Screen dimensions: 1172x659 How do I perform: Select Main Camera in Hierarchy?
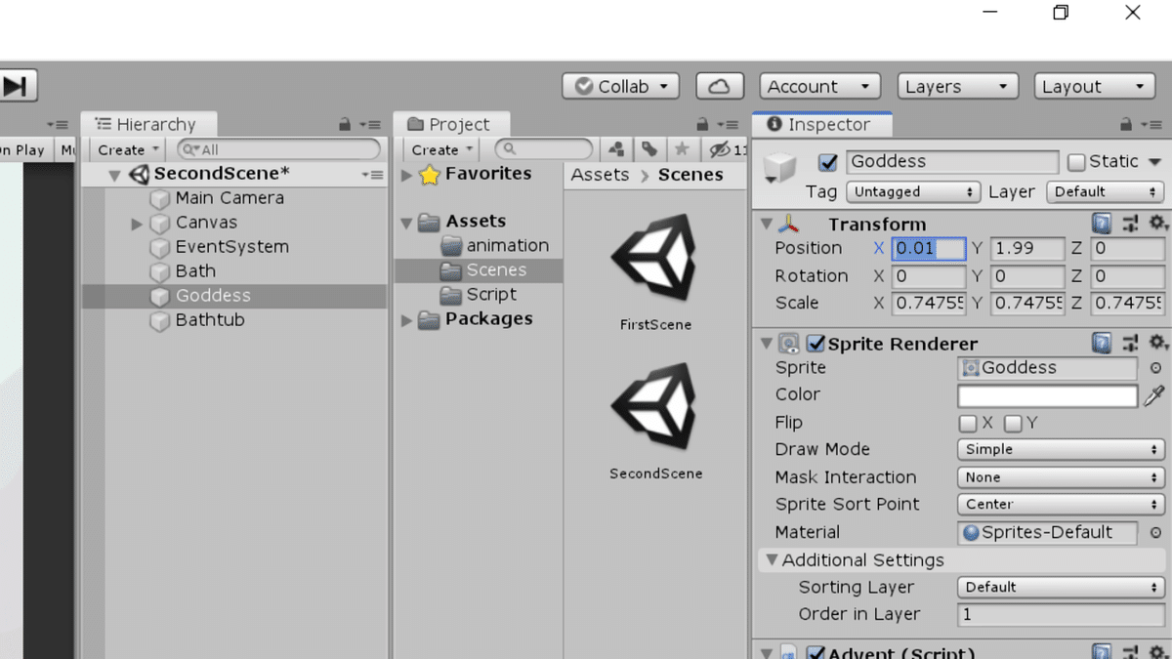[x=230, y=198]
